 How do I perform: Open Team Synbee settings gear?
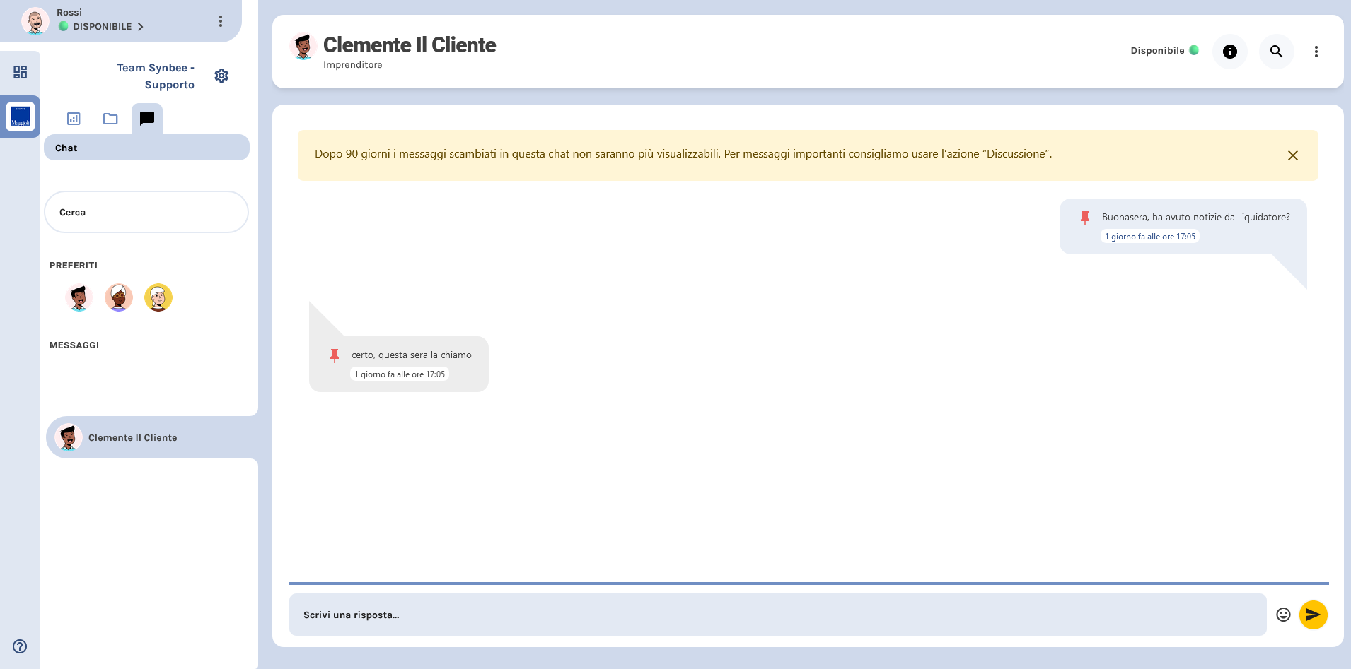click(222, 76)
